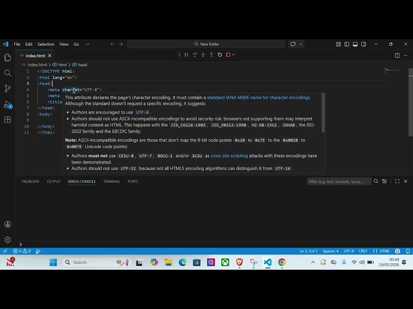Screen dimensions: 413x309
Task: Click the debug Step Over button
Action: pyautogui.click(x=195, y=55)
